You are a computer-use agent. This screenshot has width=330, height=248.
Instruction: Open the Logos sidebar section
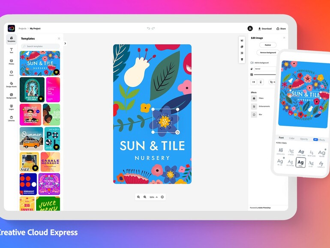point(12,107)
